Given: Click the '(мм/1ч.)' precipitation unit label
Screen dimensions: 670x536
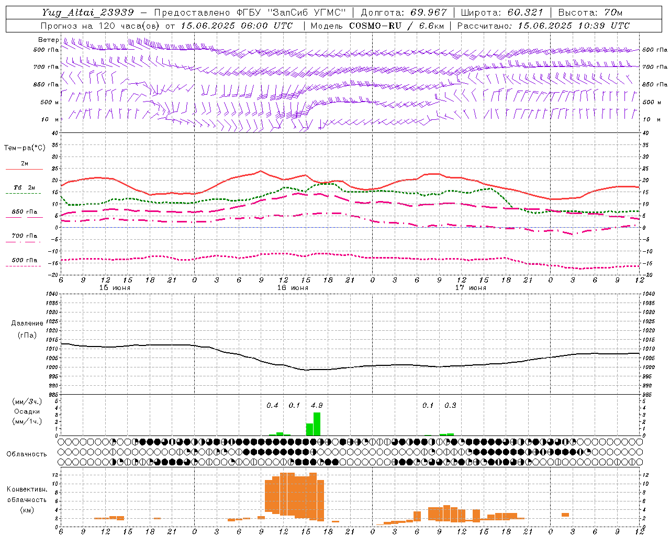Looking at the screenshot, I should pos(27,421).
